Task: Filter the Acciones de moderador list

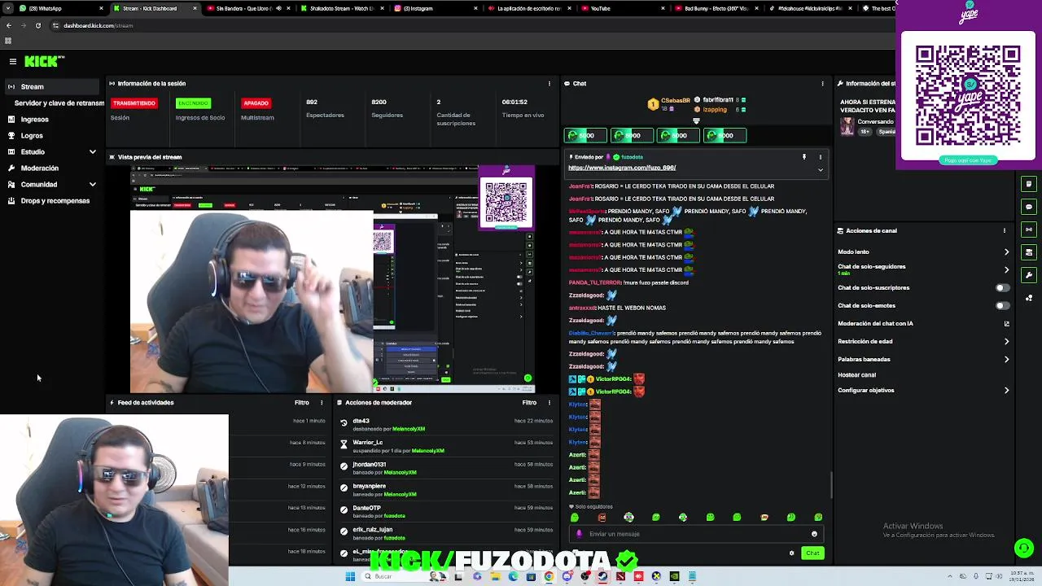Action: pyautogui.click(x=529, y=402)
